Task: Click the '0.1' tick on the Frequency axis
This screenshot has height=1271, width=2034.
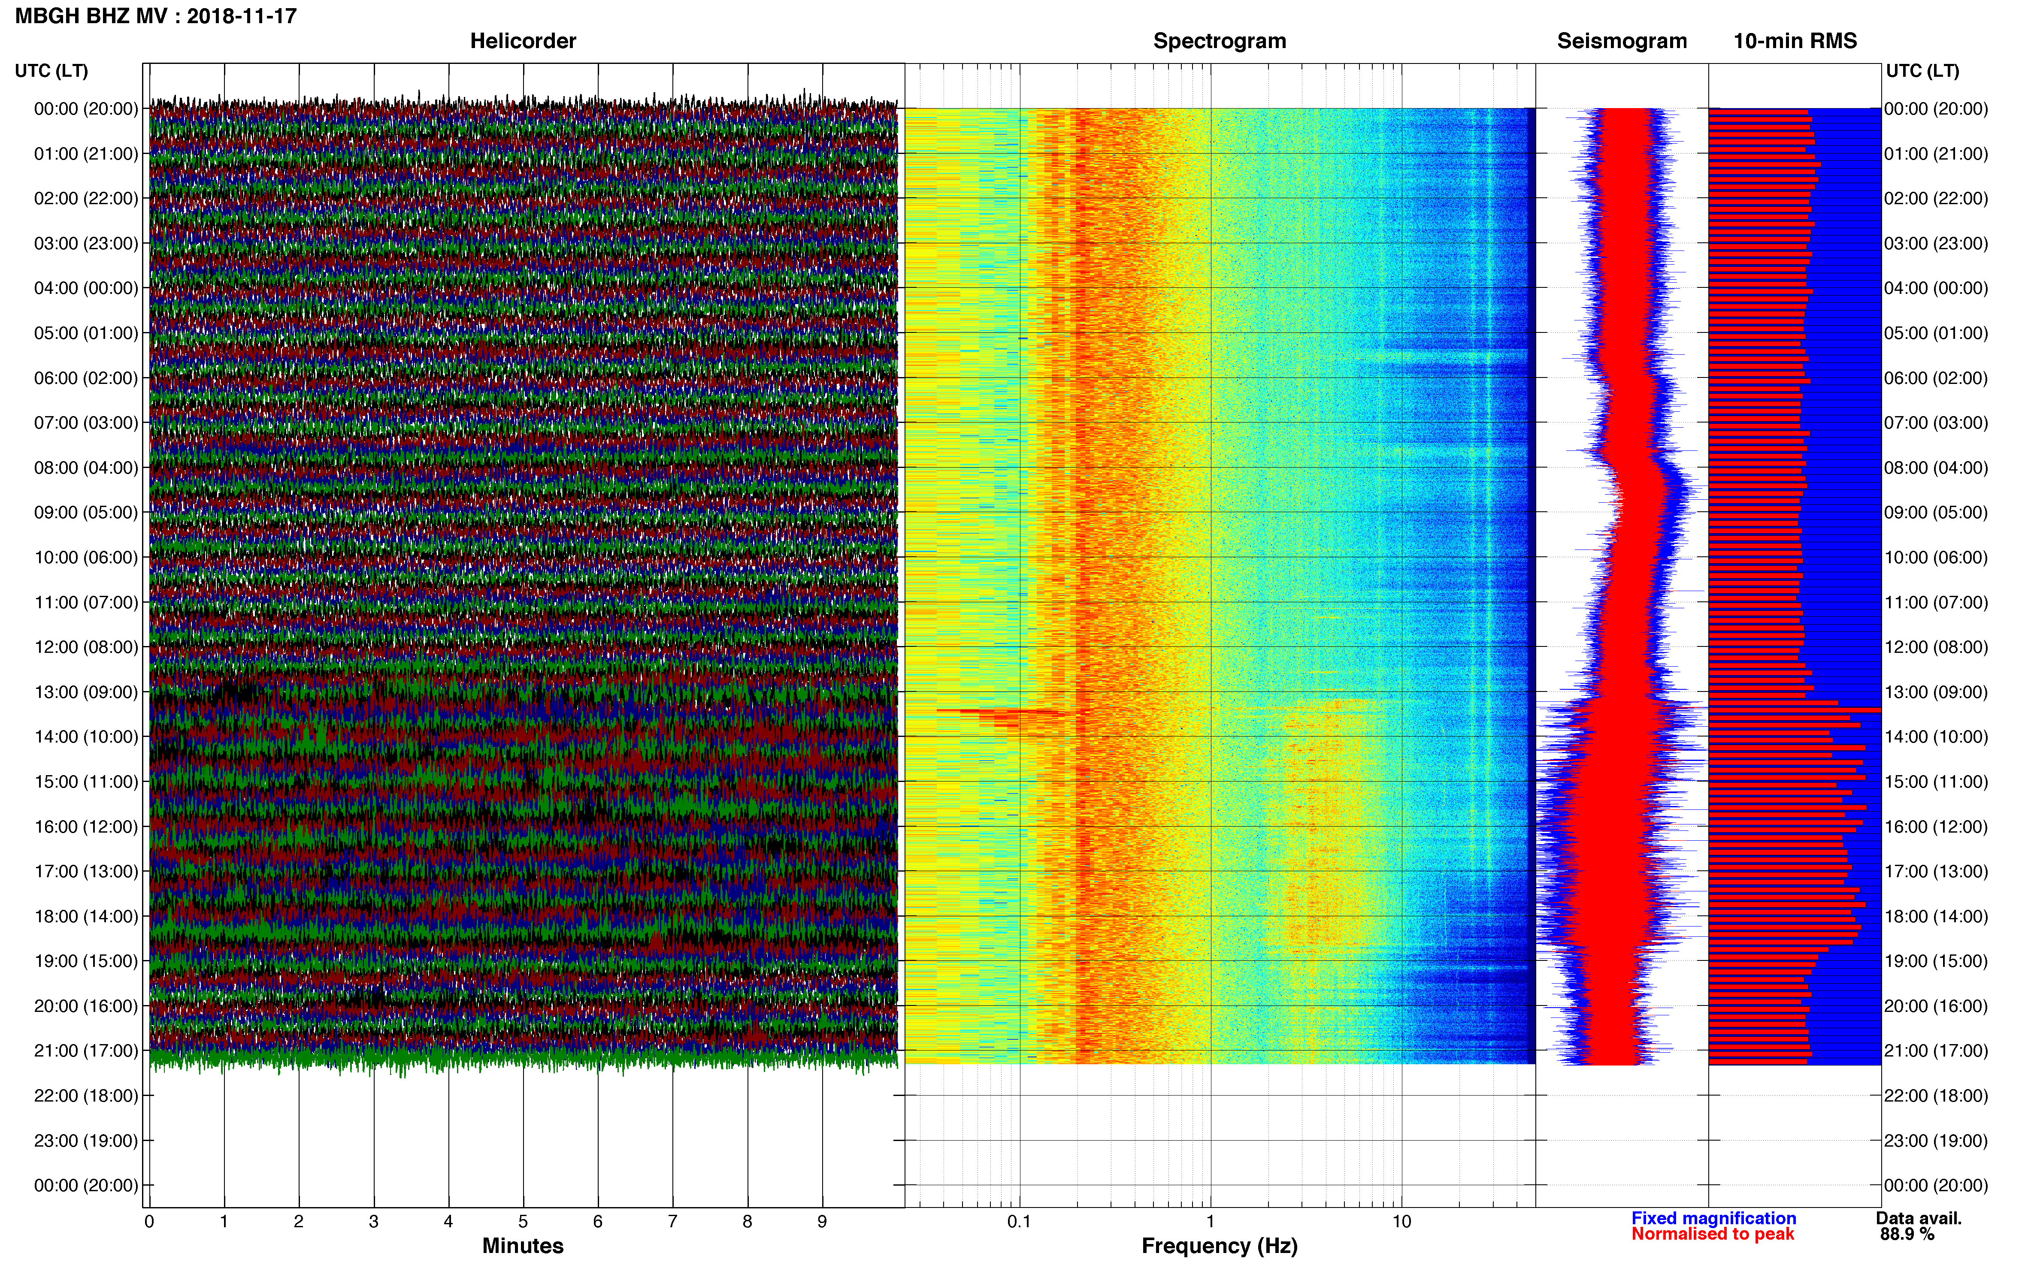Action: click(1019, 1221)
